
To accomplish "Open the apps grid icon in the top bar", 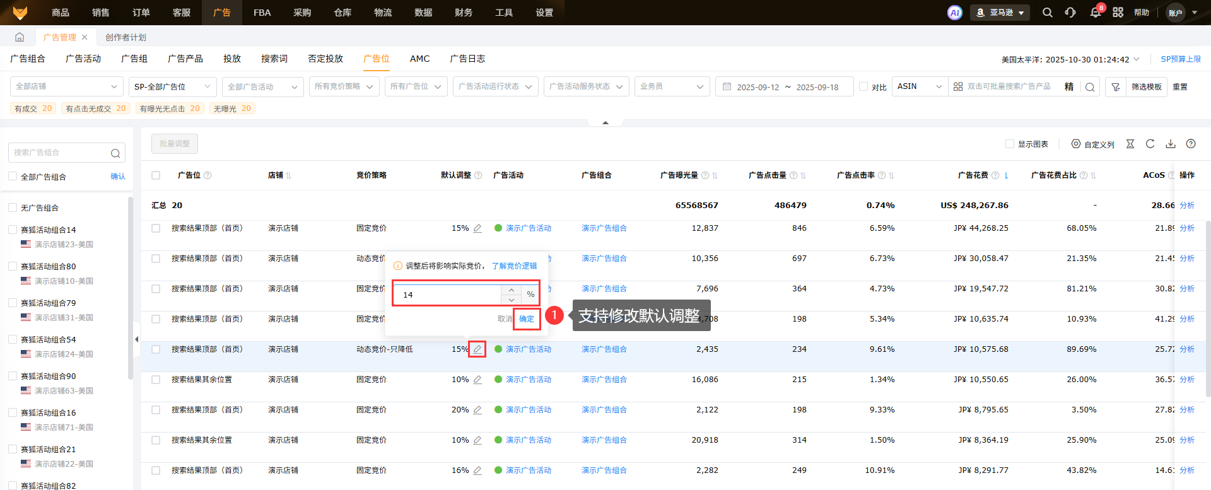I will (x=1118, y=13).
